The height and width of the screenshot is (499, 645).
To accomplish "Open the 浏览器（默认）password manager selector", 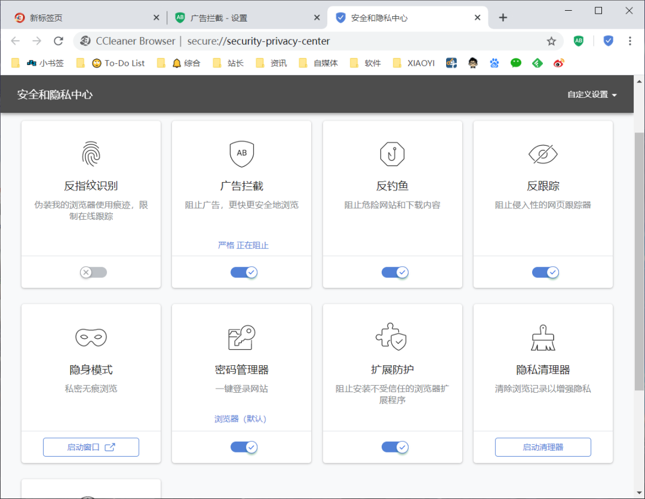I will pyautogui.click(x=241, y=418).
